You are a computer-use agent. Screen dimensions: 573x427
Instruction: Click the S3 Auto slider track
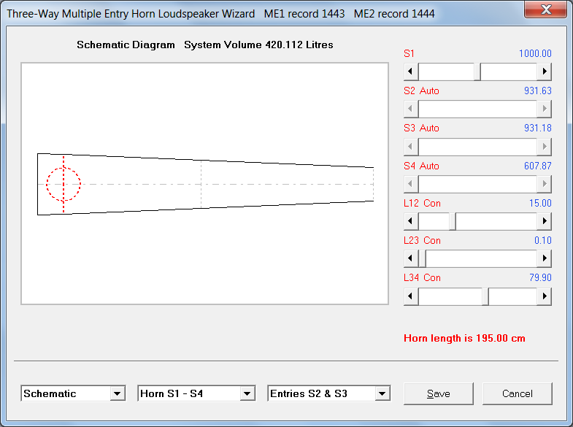pyautogui.click(x=477, y=146)
